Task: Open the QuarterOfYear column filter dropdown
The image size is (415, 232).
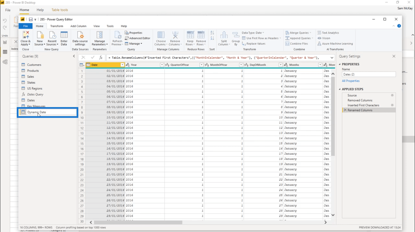Action: (201, 65)
